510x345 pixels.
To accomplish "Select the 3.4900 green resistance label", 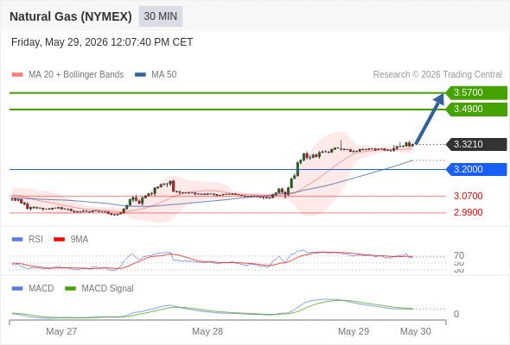I will tap(476, 109).
